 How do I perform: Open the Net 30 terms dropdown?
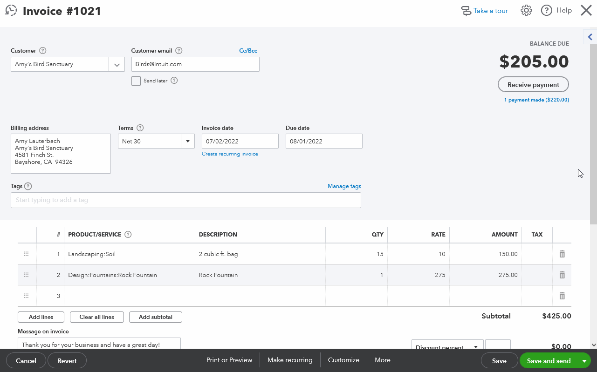[x=188, y=142]
